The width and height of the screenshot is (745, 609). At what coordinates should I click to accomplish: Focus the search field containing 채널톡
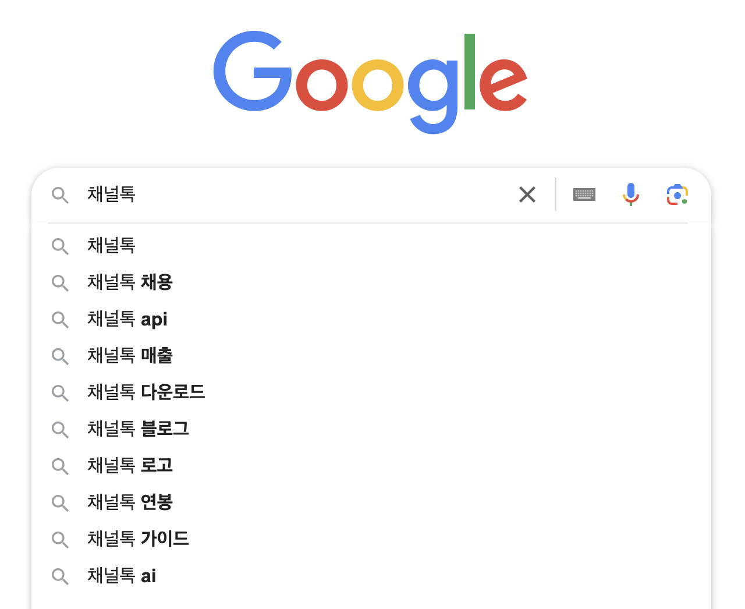pyautogui.click(x=291, y=194)
